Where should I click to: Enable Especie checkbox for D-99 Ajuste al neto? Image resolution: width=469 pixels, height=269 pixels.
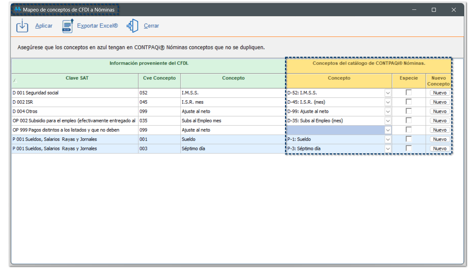(x=409, y=111)
